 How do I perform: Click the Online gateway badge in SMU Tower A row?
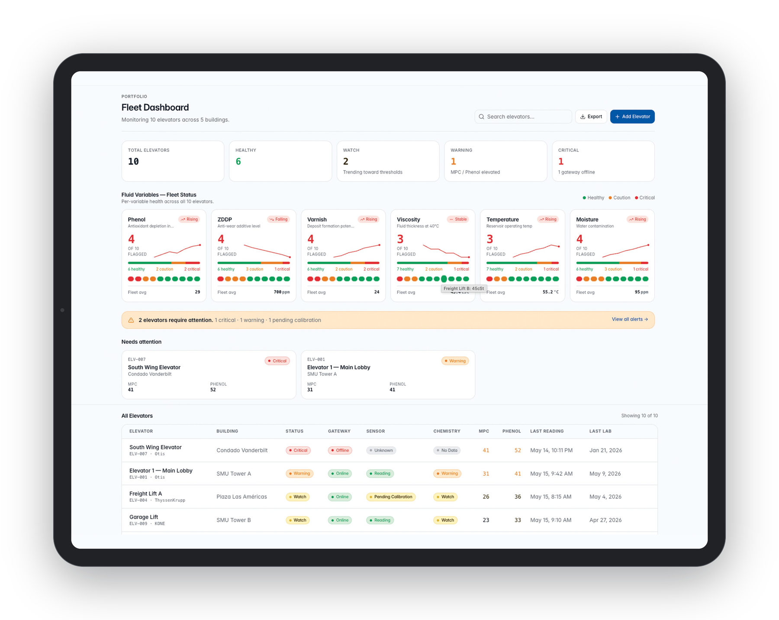pos(340,474)
